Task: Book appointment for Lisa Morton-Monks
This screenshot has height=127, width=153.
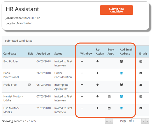Action: 109,108
